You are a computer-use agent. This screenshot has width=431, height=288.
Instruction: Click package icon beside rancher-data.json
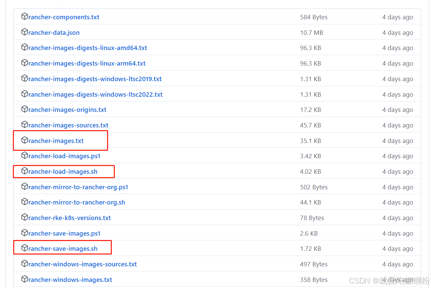[x=24, y=32]
